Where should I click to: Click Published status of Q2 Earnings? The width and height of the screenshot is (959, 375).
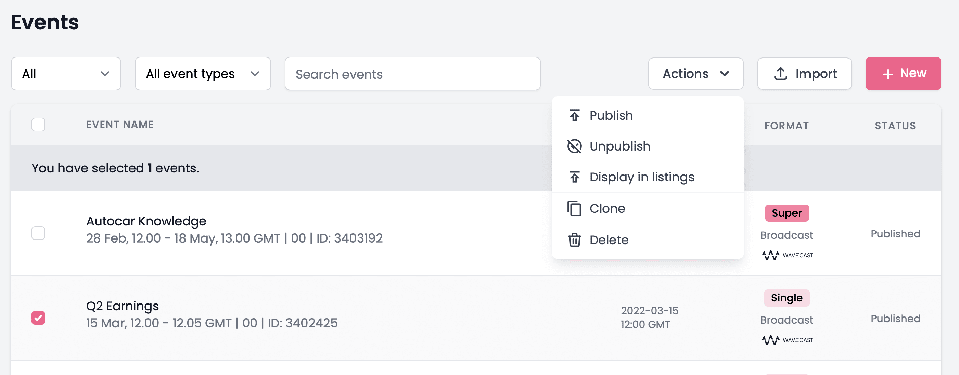coord(895,319)
